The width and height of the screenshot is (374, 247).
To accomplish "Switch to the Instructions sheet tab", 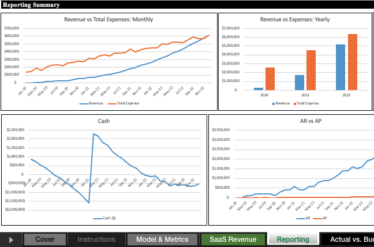I will click(x=96, y=239).
